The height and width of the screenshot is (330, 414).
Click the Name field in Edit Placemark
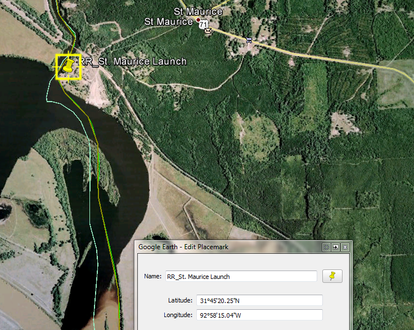tap(241, 276)
